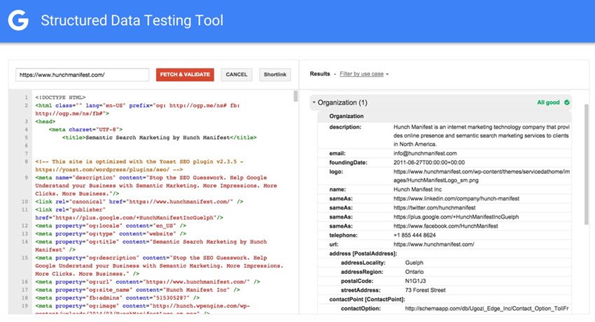
Task: Click the FETCH & VALIDATE button
Action: [185, 75]
